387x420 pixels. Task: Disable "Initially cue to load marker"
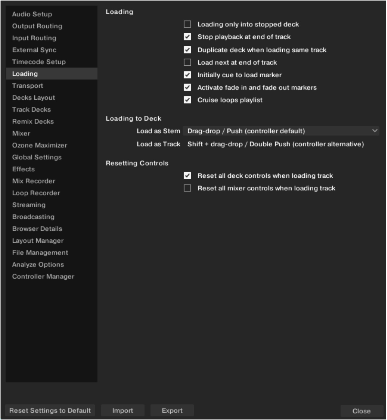(188, 75)
